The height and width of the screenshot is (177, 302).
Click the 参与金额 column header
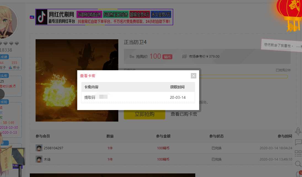click(163, 136)
